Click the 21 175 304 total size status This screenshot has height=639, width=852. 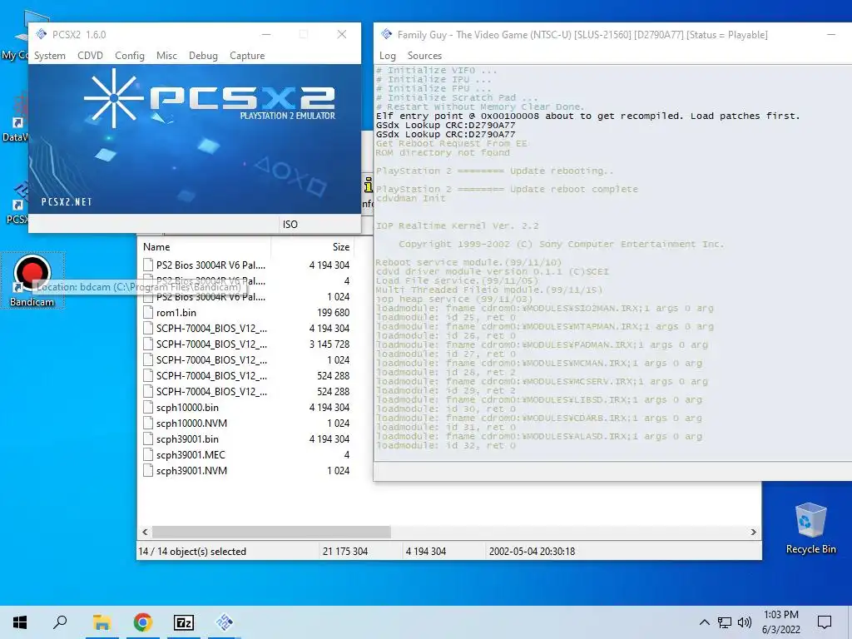tap(345, 551)
